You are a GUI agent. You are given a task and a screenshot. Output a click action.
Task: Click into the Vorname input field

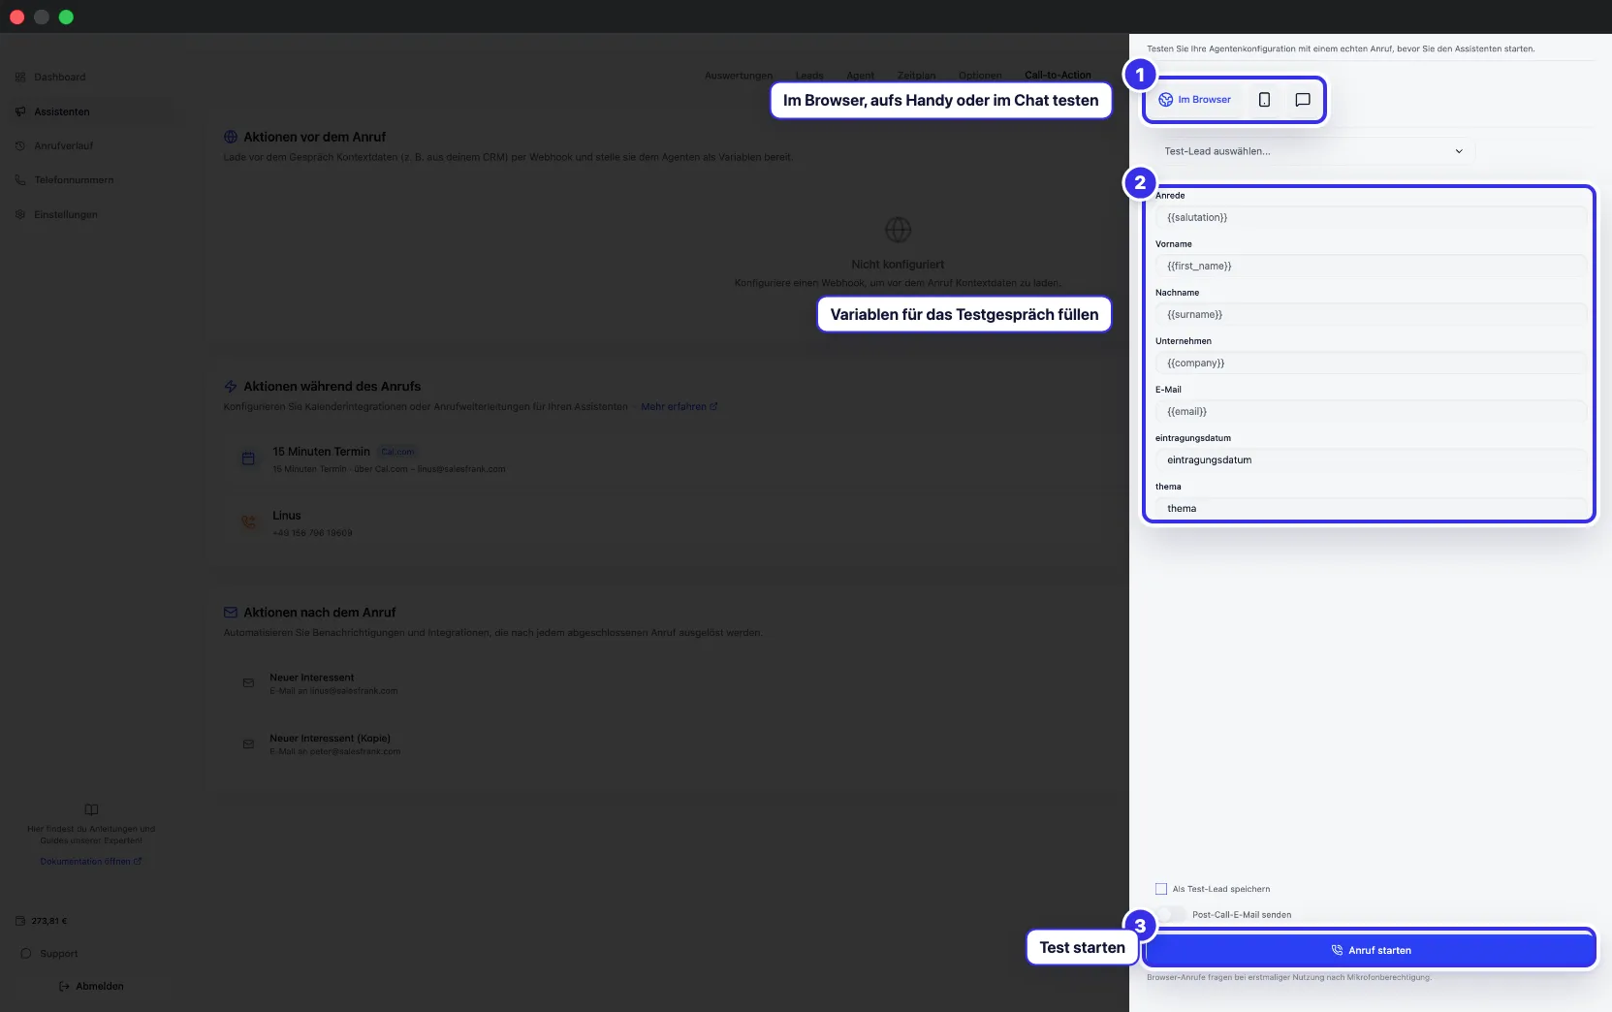(x=1370, y=266)
